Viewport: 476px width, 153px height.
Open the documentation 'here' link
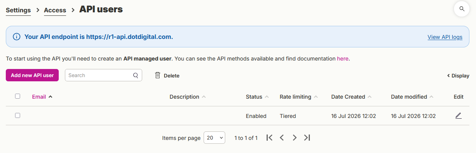[x=343, y=59]
